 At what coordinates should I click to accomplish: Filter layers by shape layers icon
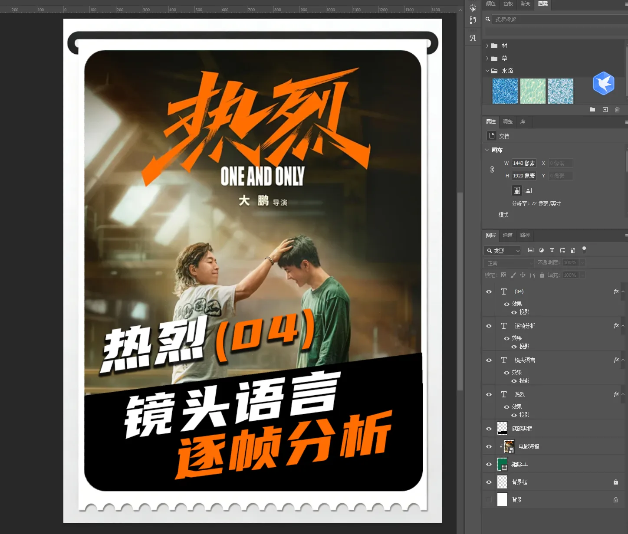[562, 250]
